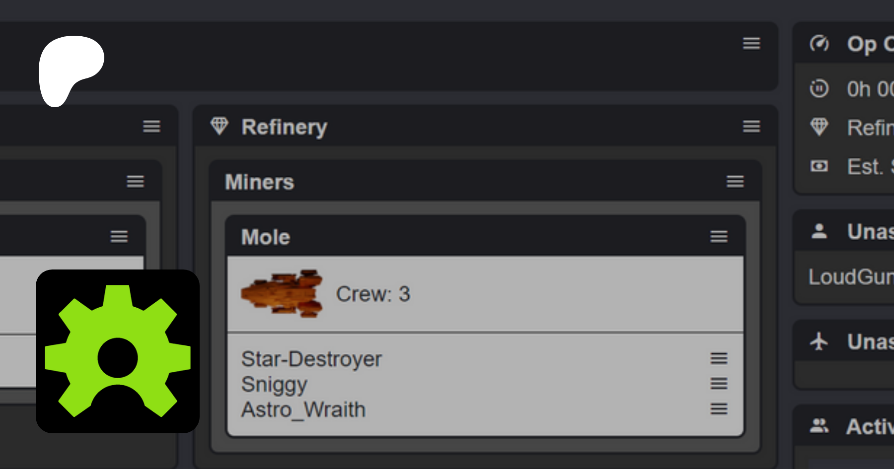Viewport: 894px width, 469px height.
Task: Open the Mole ship hamburger menu
Action: point(719,237)
